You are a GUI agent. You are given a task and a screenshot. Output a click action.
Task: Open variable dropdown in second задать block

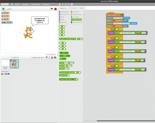(x=113, y=26)
